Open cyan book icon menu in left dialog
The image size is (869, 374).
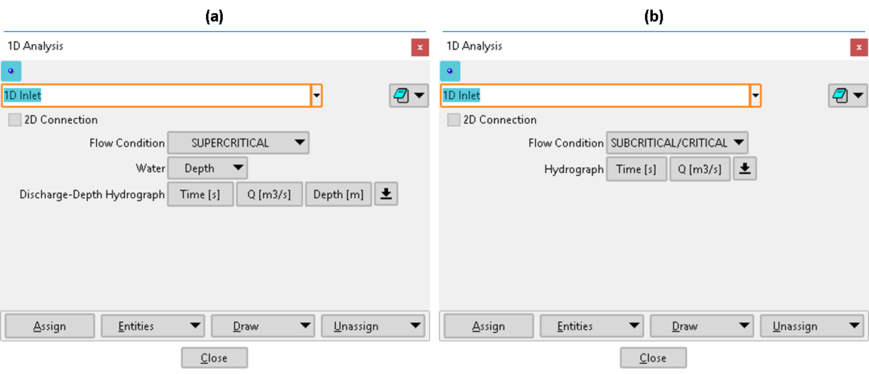[409, 95]
